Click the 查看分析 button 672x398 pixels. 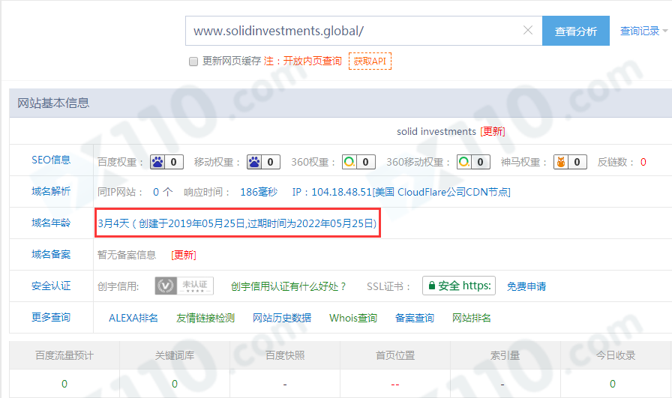[575, 31]
